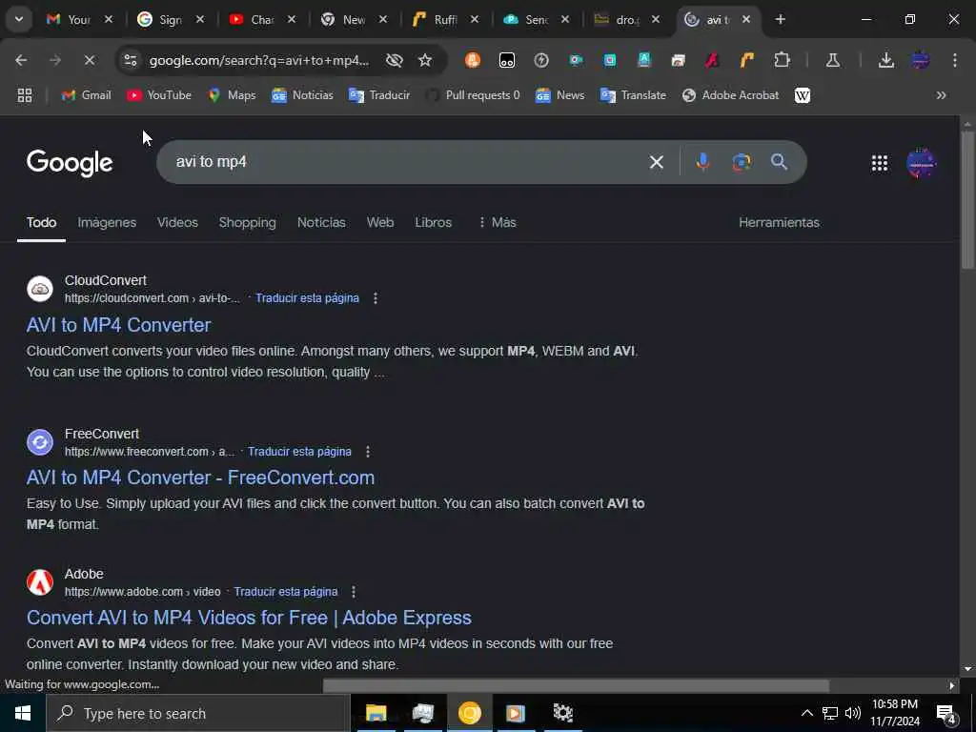Open the Wikipedia W bookmark icon
This screenshot has width=976, height=732.
[803, 95]
